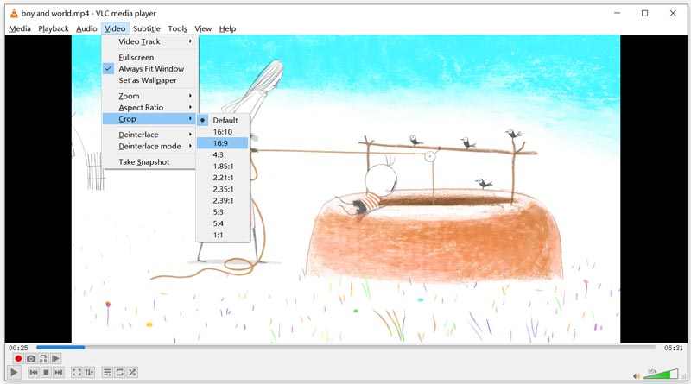Select 2.35:1 crop ratio
This screenshot has width=691, height=384.
tap(223, 189)
